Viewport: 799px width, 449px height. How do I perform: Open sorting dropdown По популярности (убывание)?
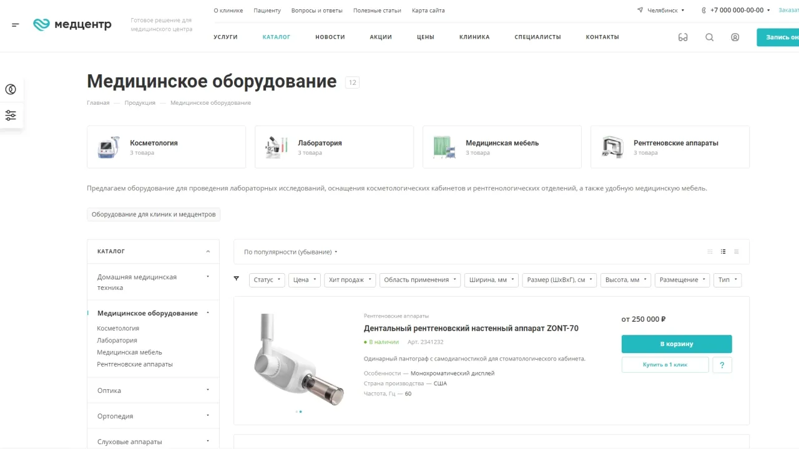click(x=291, y=252)
